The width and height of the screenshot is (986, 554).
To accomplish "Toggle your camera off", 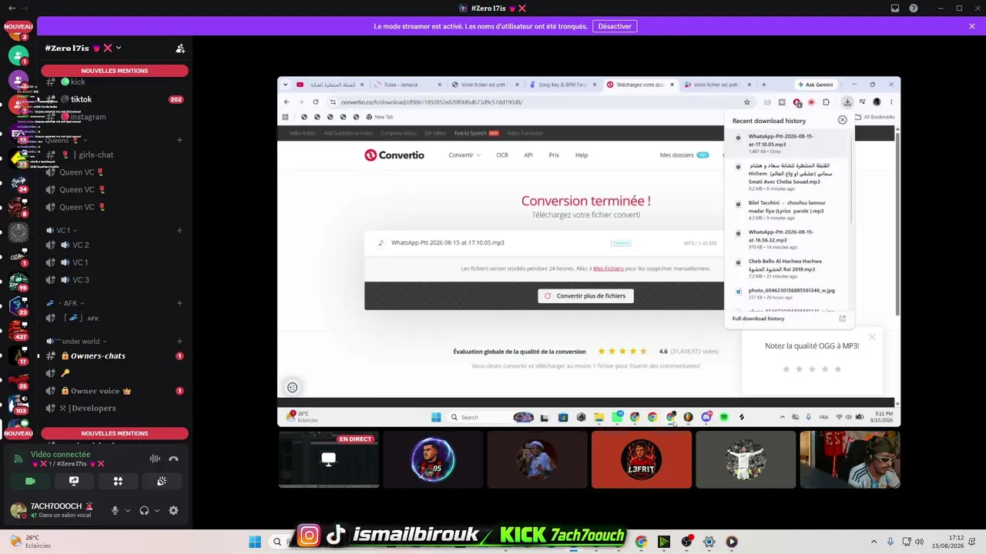I will point(30,481).
